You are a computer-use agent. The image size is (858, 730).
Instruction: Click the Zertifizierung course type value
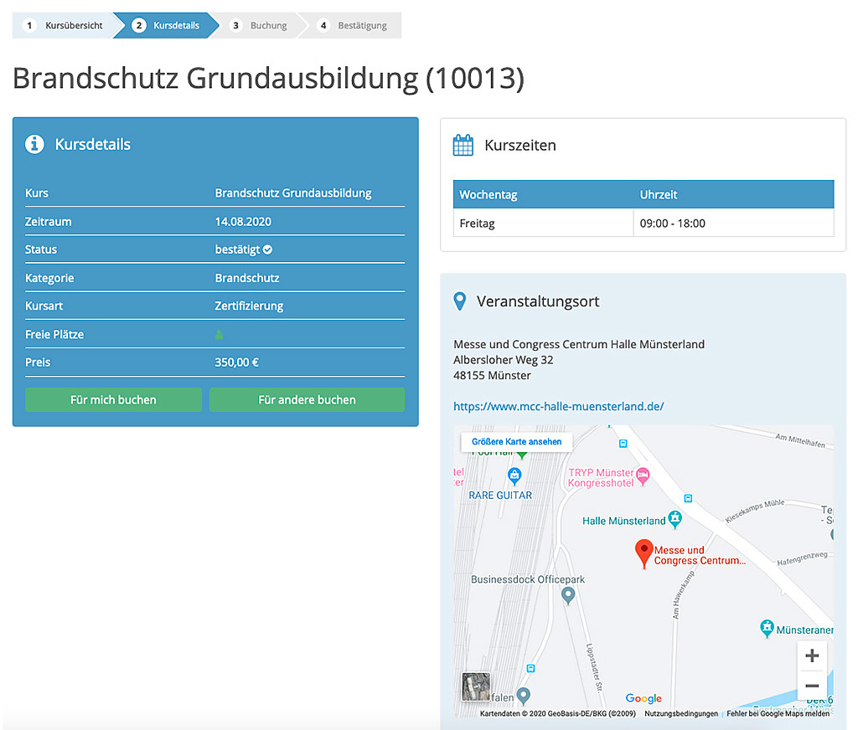[249, 306]
